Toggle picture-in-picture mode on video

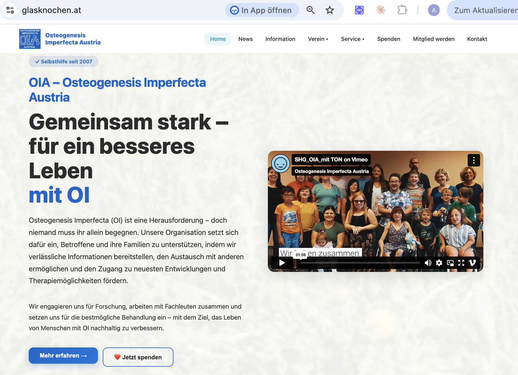(450, 263)
